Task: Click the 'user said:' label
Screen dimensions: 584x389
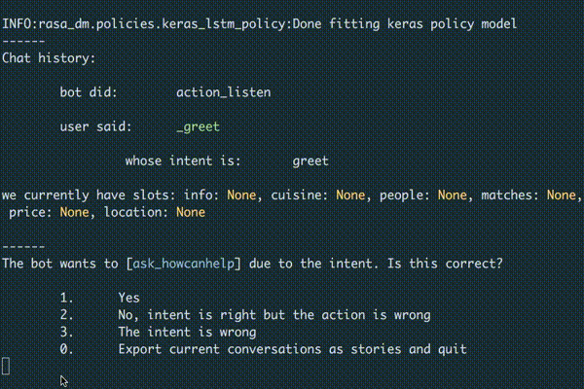Action: click(96, 127)
